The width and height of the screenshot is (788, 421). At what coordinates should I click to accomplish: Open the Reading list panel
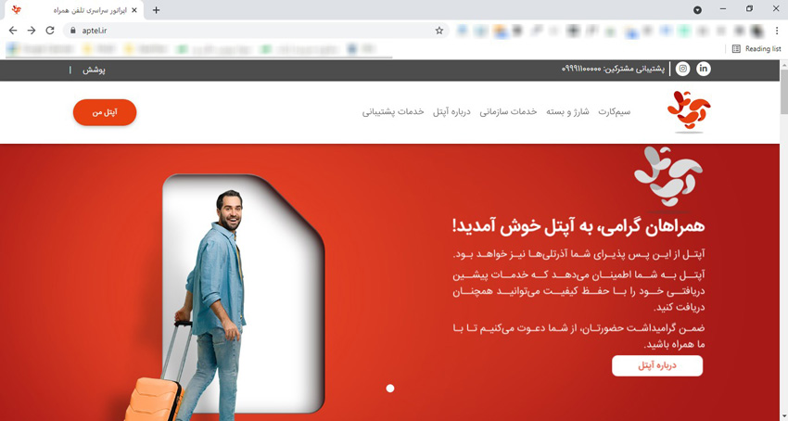[x=756, y=49]
